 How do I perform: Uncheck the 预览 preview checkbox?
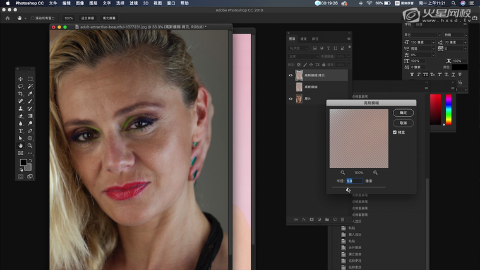395,132
